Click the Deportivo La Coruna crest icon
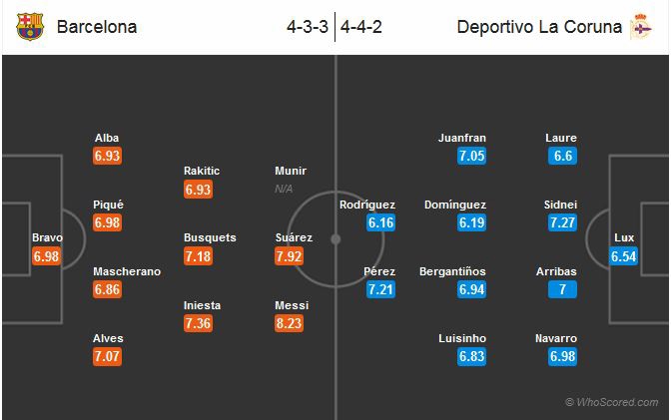The image size is (671, 420). [x=640, y=26]
